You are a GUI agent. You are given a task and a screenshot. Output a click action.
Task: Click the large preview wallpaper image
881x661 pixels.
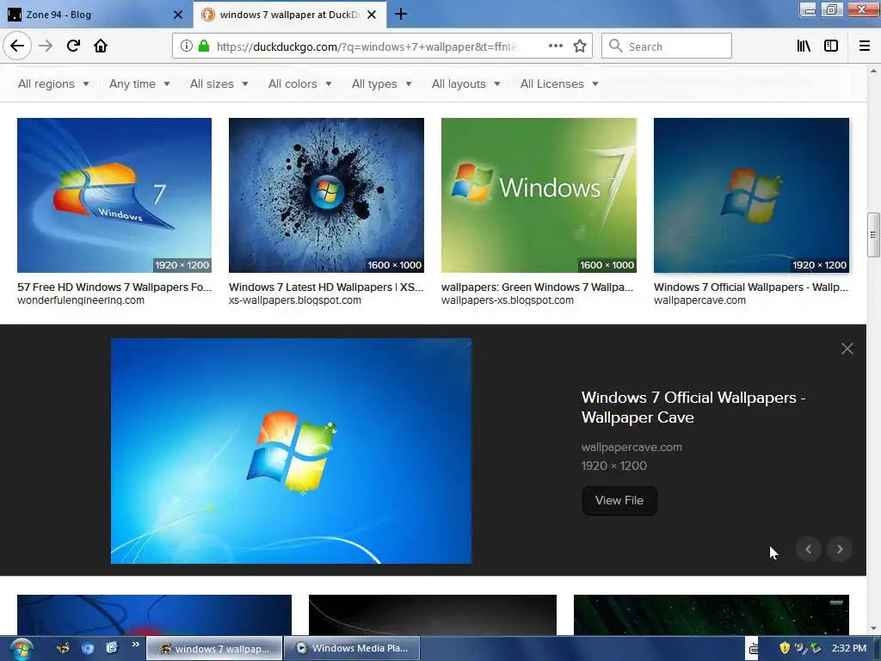click(x=291, y=451)
